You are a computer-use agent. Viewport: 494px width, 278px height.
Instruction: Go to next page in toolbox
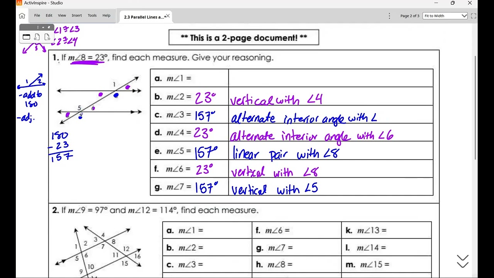coord(47,37)
